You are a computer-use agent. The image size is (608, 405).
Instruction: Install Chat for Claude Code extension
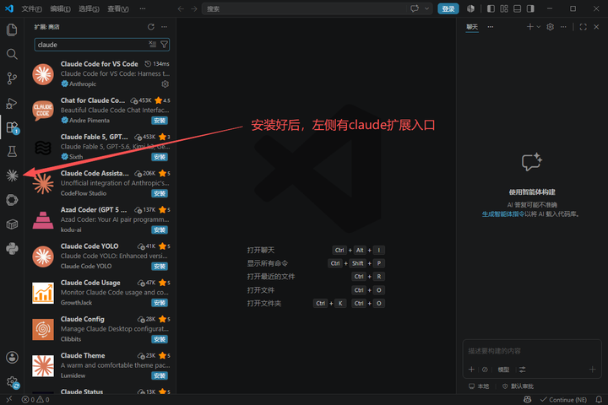(x=160, y=121)
